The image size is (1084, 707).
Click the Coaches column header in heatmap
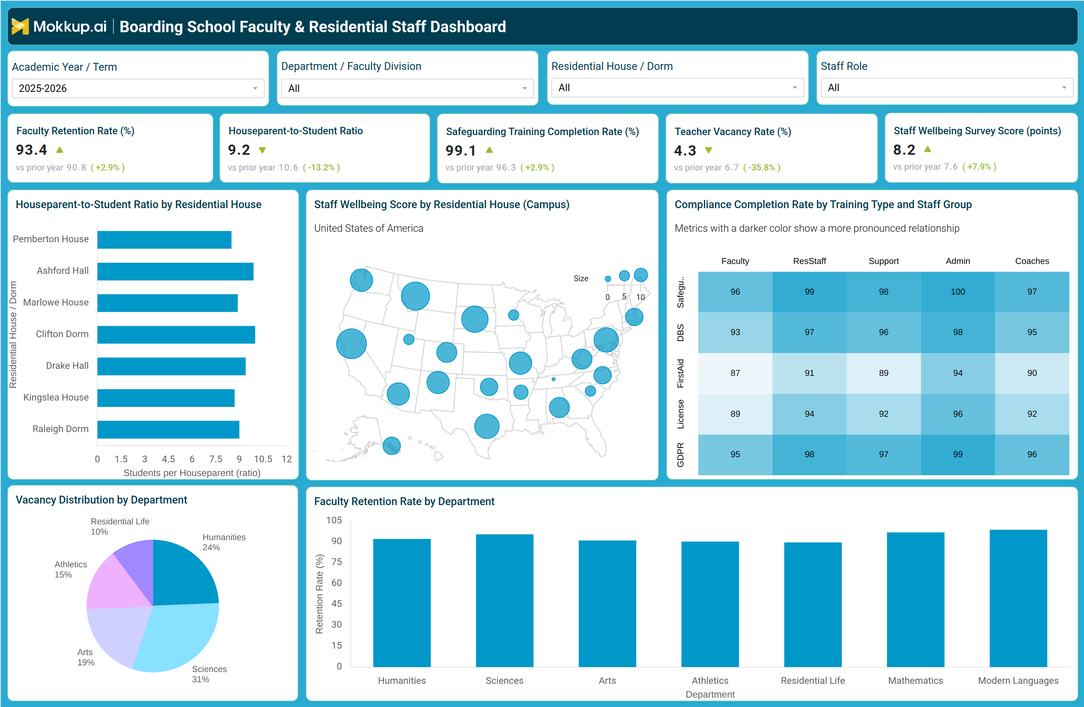pos(1032,261)
